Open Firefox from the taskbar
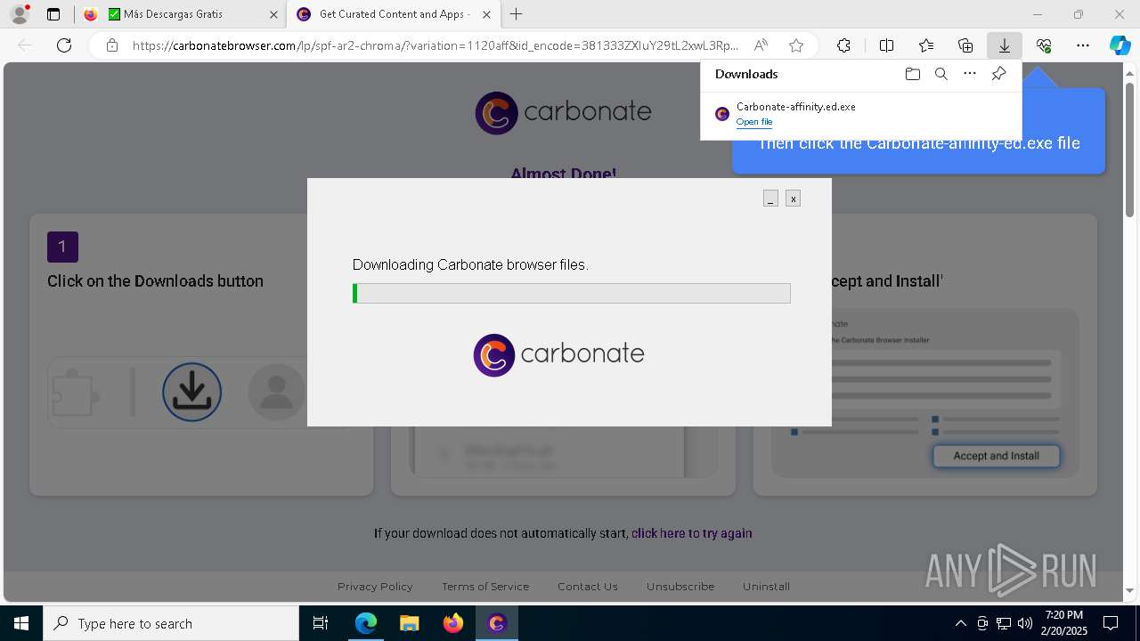This screenshot has width=1140, height=641. 452,623
